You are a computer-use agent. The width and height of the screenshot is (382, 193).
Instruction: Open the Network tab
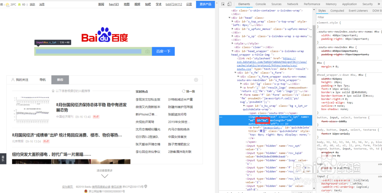[x=293, y=4]
